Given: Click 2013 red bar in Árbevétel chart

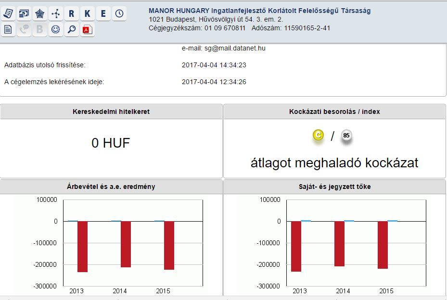Looking at the screenshot, I should pos(82,247).
